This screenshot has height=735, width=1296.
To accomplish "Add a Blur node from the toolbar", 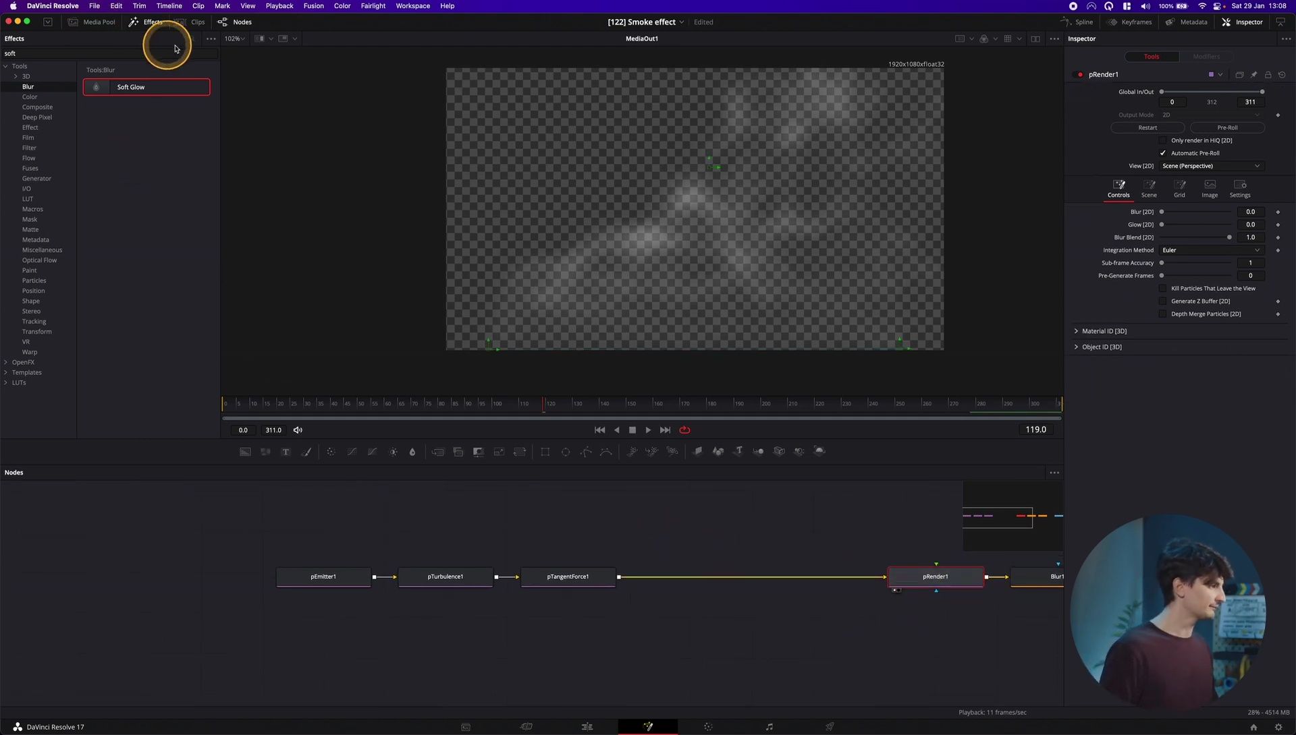I will 412,452.
